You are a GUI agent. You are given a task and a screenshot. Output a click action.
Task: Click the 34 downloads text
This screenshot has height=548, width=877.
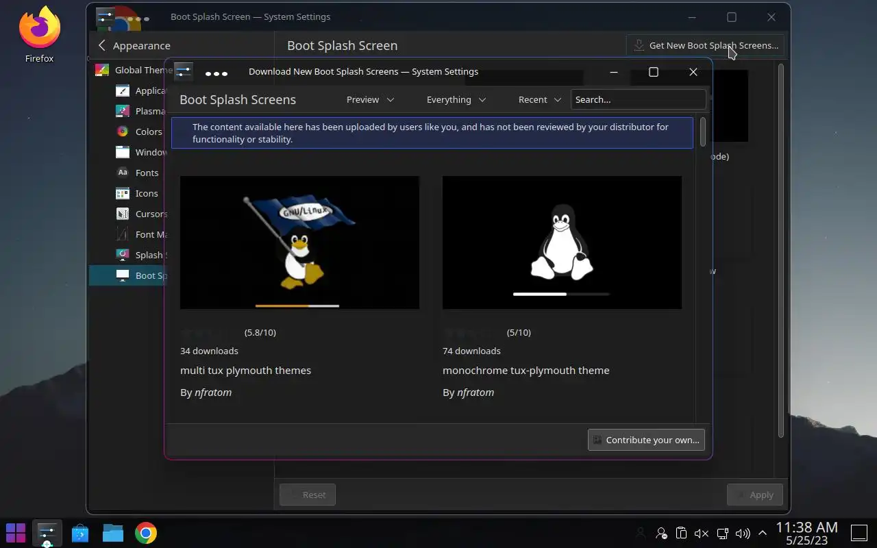(x=209, y=351)
